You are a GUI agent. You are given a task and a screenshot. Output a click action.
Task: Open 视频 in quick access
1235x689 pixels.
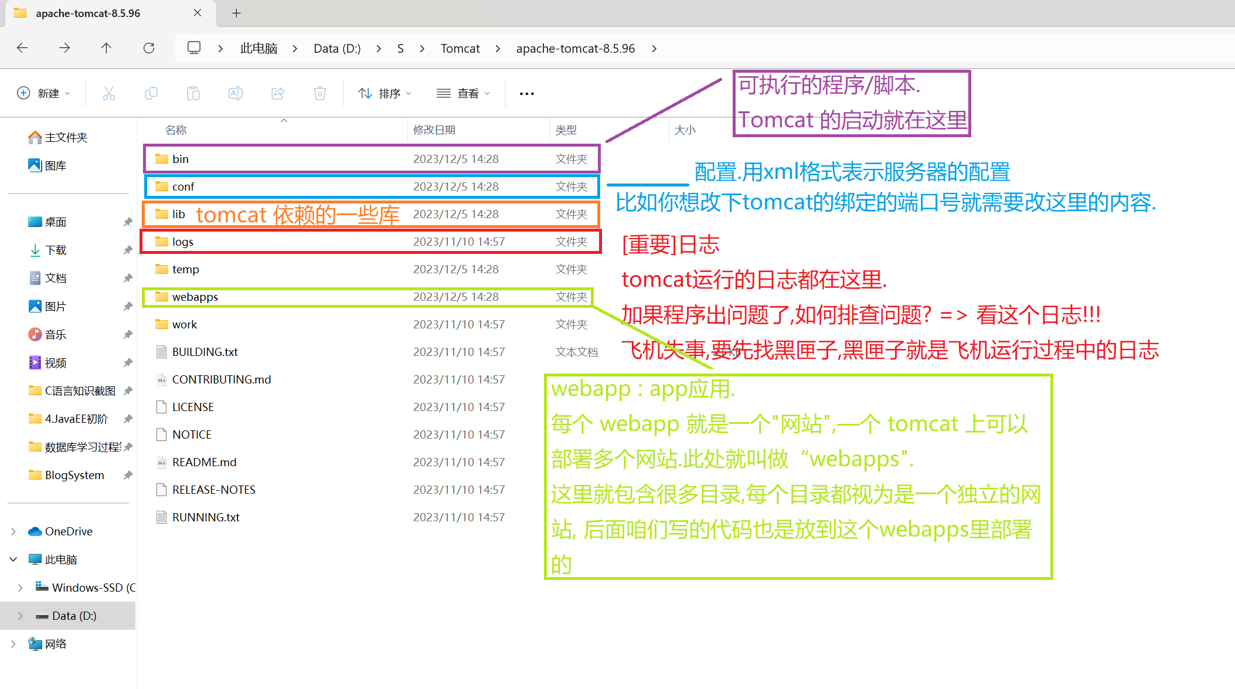pos(47,362)
